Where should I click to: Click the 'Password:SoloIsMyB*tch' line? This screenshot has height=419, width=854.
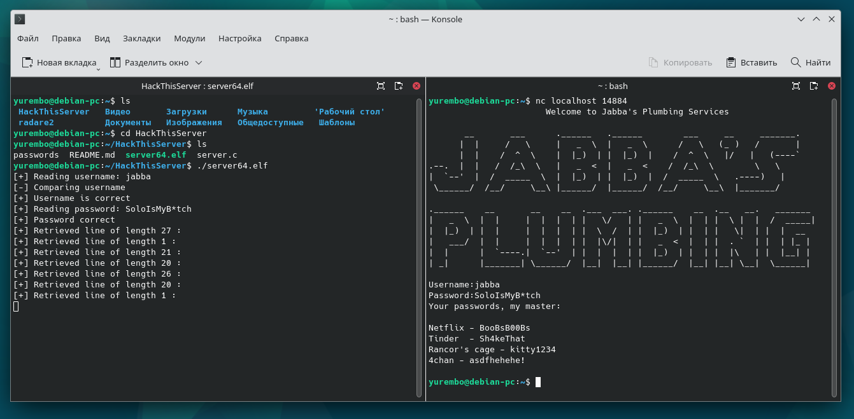click(485, 296)
